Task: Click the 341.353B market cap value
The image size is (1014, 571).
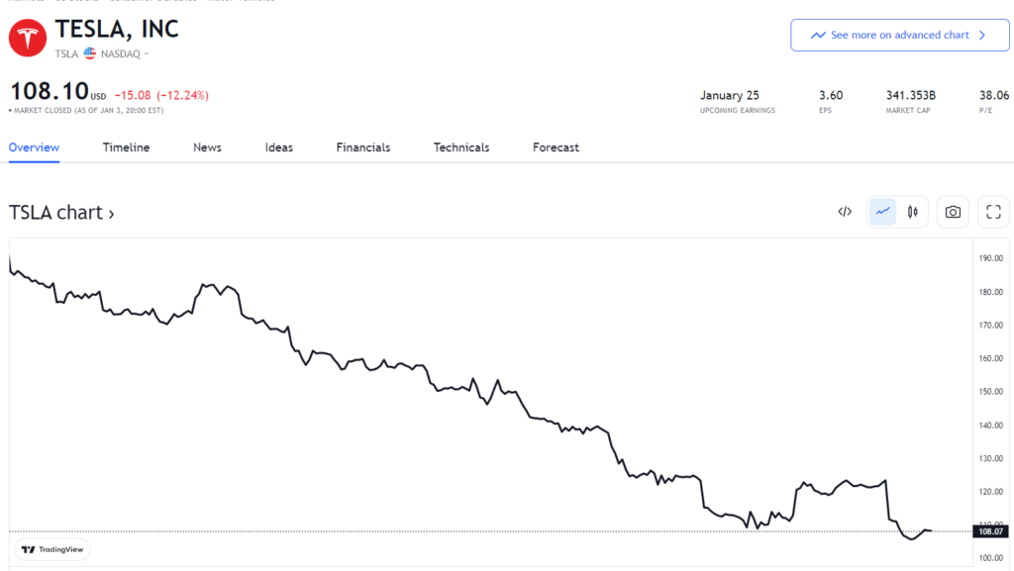Action: (910, 96)
